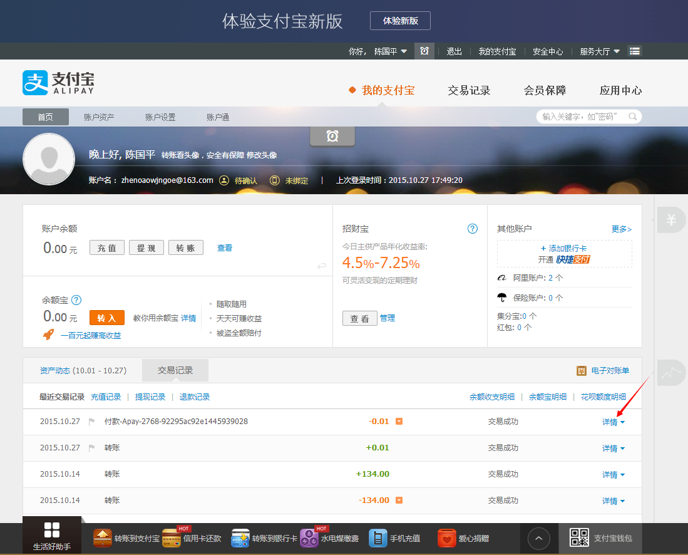Screen dimensions: 688x555
Task: Click the 待确认 identity status icon
Action: [224, 180]
